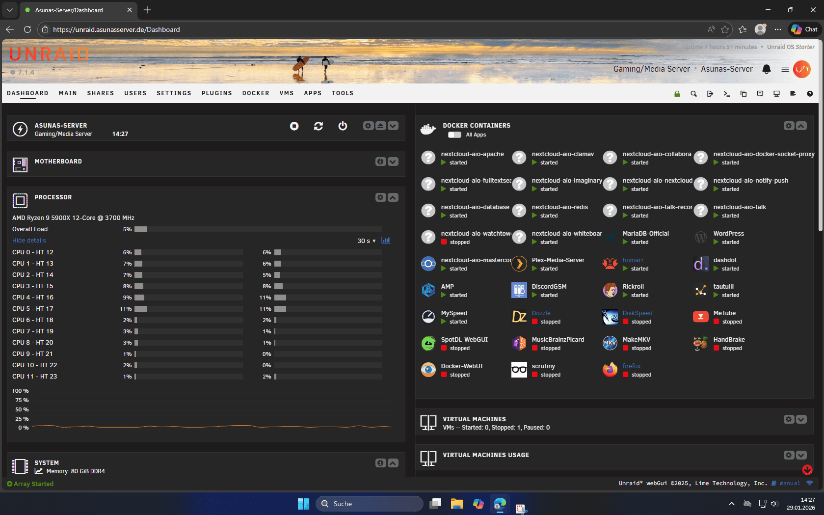Expand the Virtual Machines panel
The width and height of the screenshot is (824, 515).
click(801, 419)
